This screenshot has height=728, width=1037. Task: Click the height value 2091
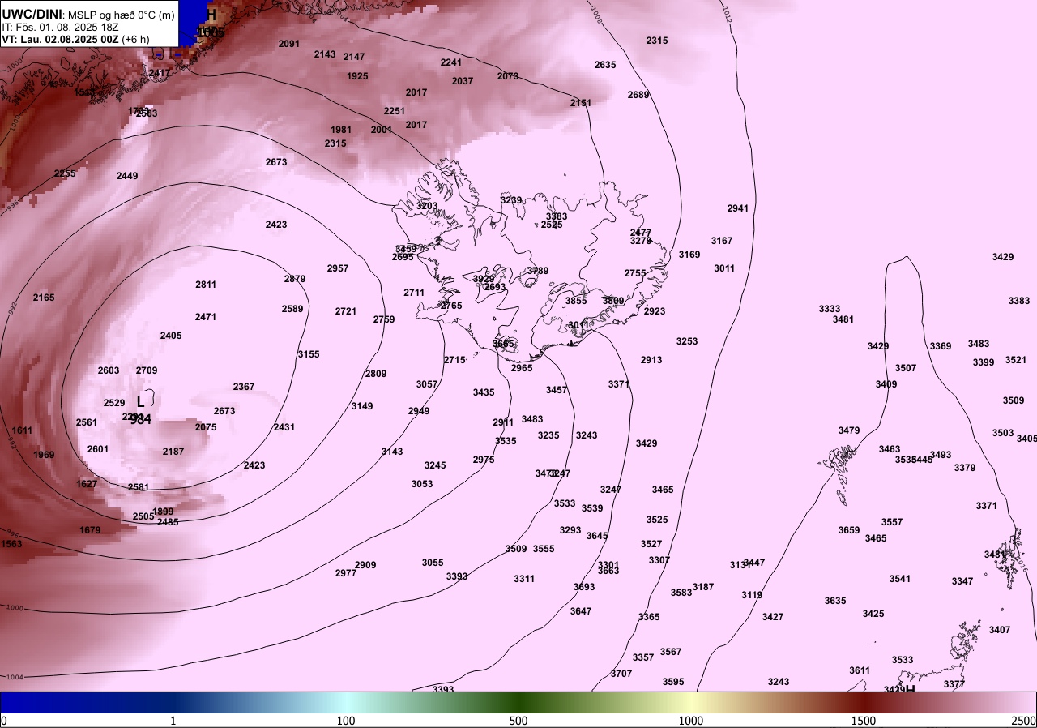289,44
